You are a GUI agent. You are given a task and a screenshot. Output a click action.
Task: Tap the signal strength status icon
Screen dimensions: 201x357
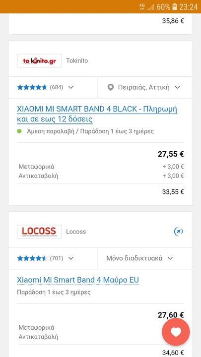tap(151, 7)
